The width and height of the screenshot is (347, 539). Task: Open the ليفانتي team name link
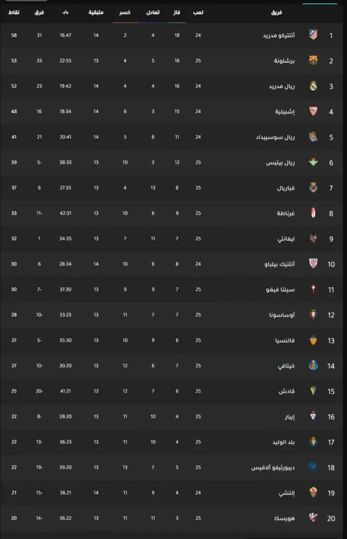[x=286, y=238]
